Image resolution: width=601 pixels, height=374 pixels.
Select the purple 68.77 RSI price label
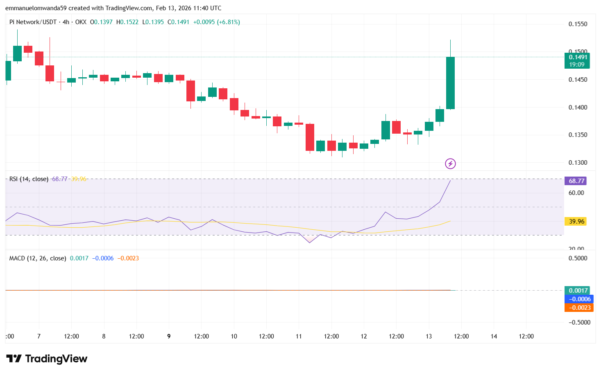click(577, 180)
